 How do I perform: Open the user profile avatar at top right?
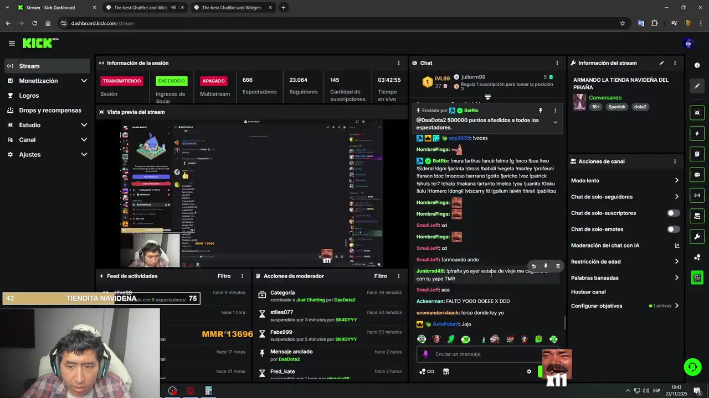point(689,43)
